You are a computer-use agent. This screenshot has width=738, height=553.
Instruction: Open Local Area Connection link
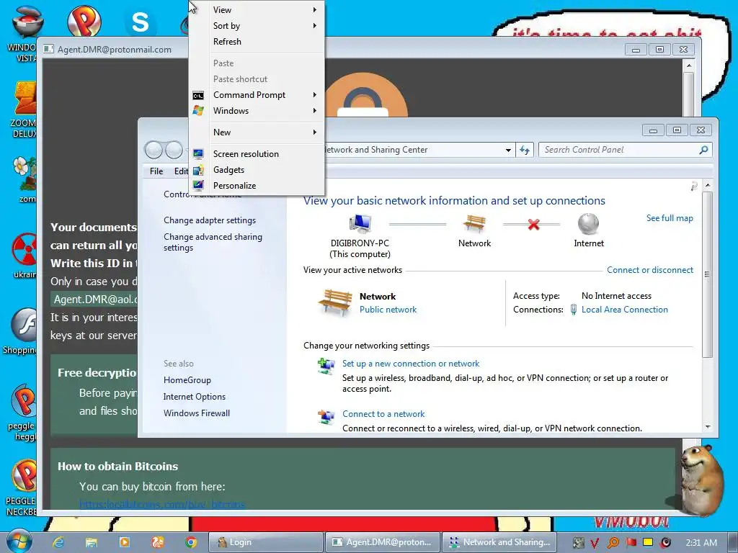point(625,310)
